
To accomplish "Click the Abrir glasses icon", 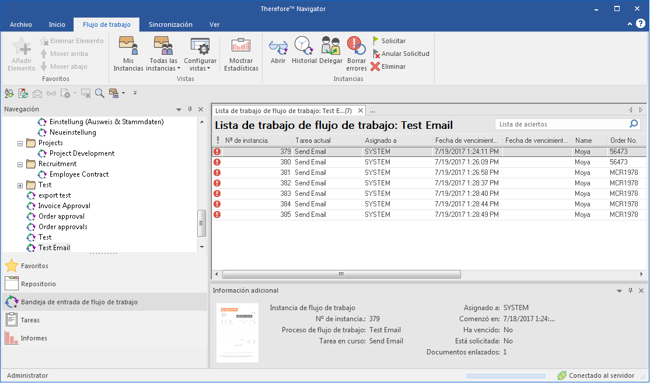I will click(278, 47).
